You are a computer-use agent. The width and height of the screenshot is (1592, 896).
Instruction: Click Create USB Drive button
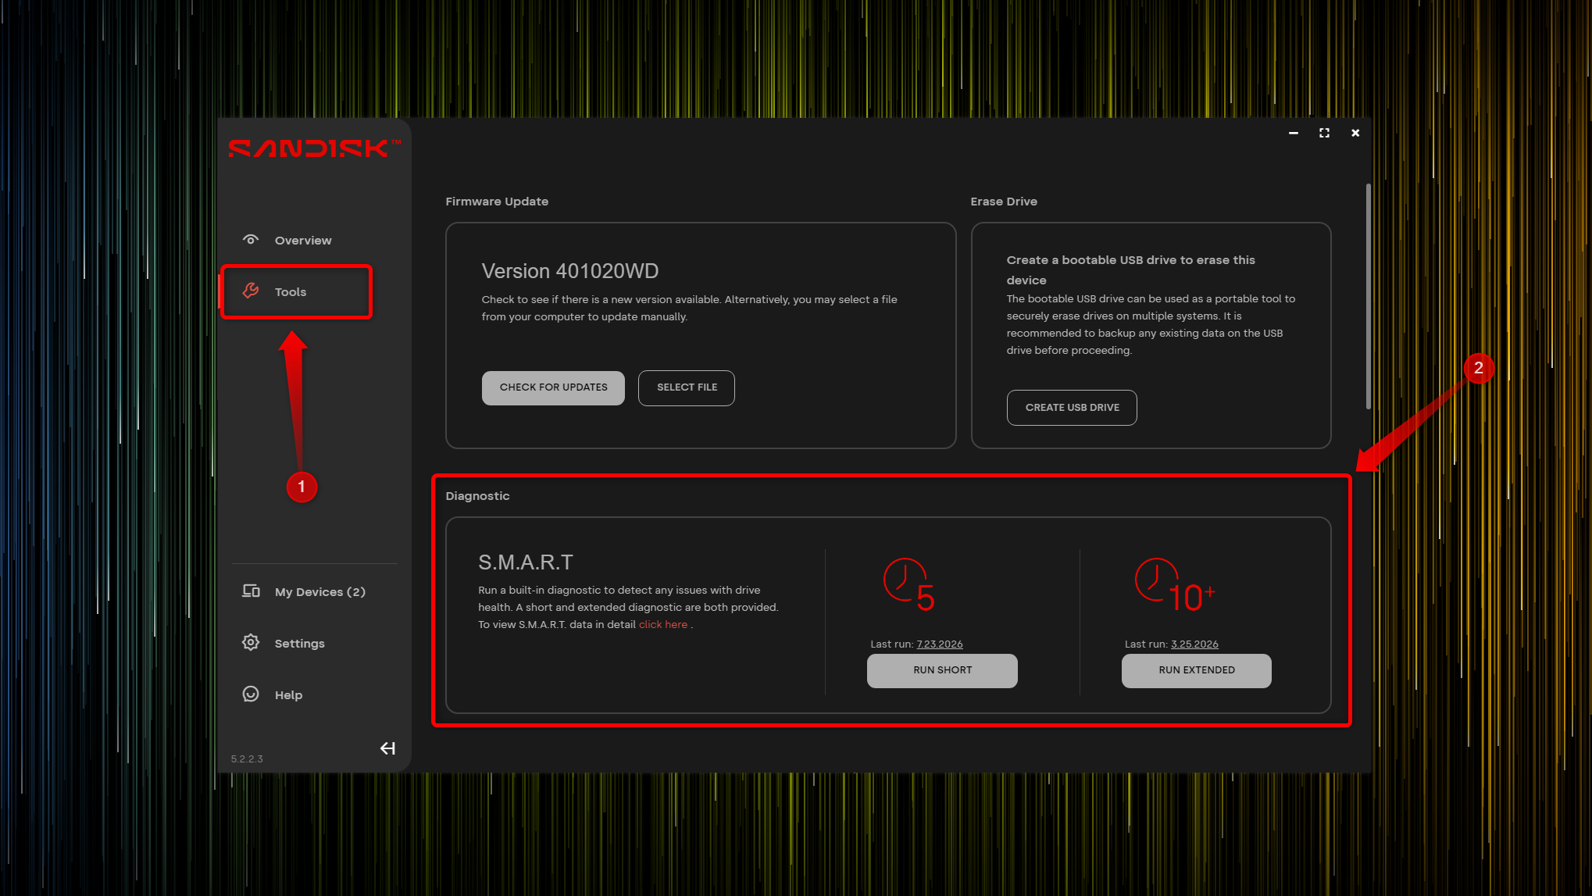click(x=1072, y=408)
